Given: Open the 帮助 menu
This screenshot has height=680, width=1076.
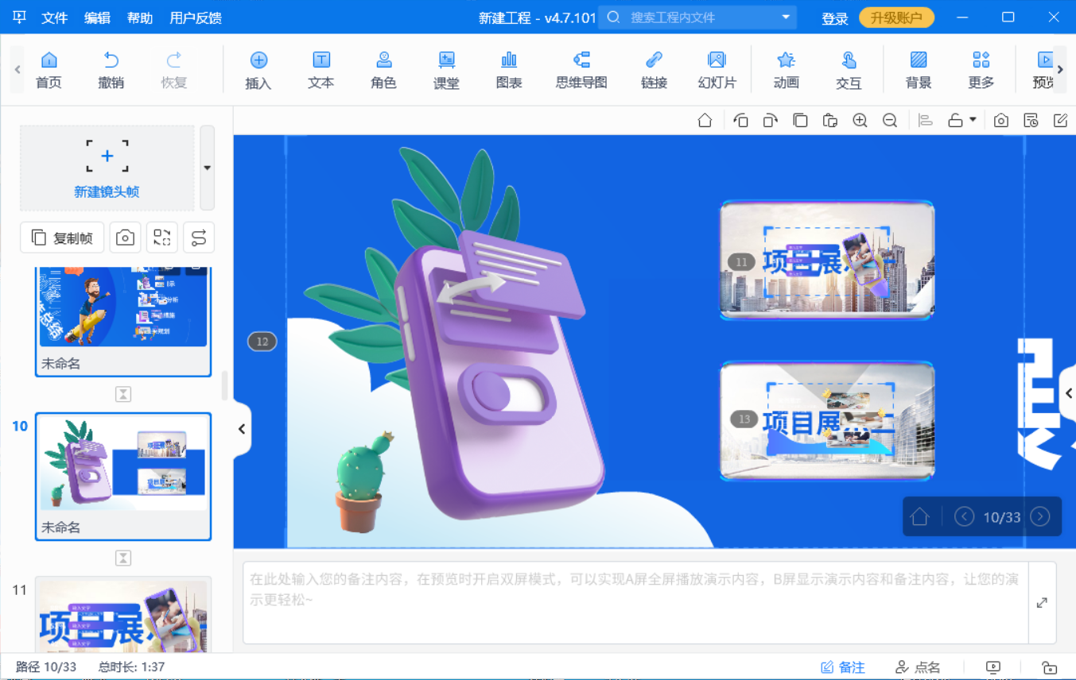Looking at the screenshot, I should (x=140, y=17).
